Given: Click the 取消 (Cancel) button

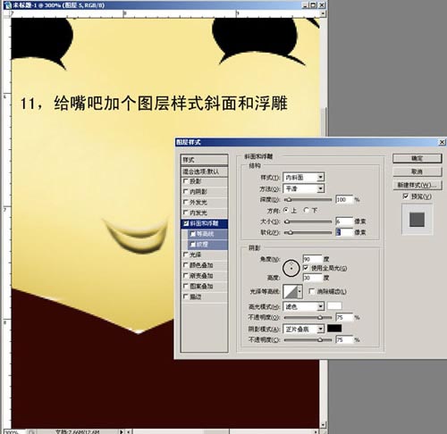Looking at the screenshot, I should [x=417, y=171].
